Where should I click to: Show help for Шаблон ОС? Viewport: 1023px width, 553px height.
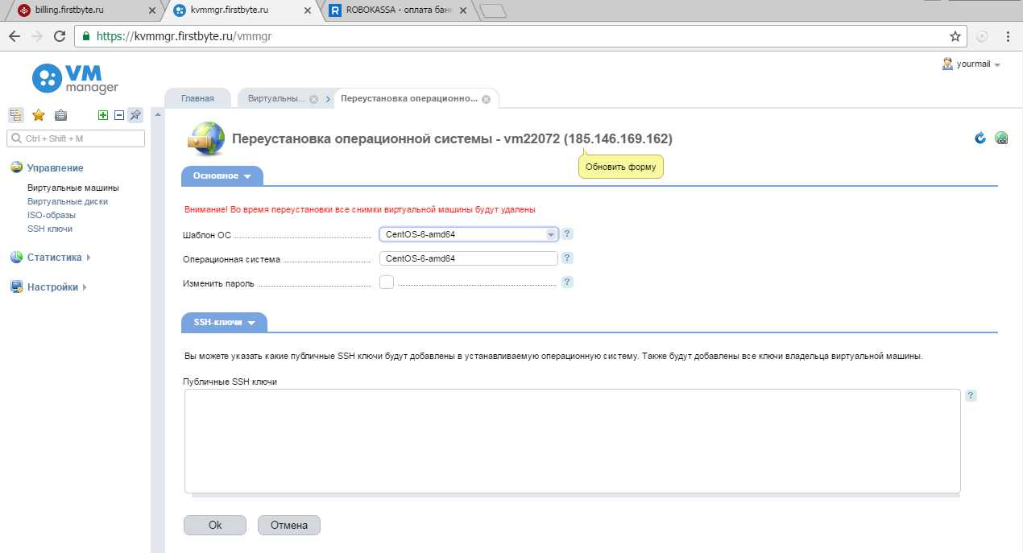pos(567,233)
